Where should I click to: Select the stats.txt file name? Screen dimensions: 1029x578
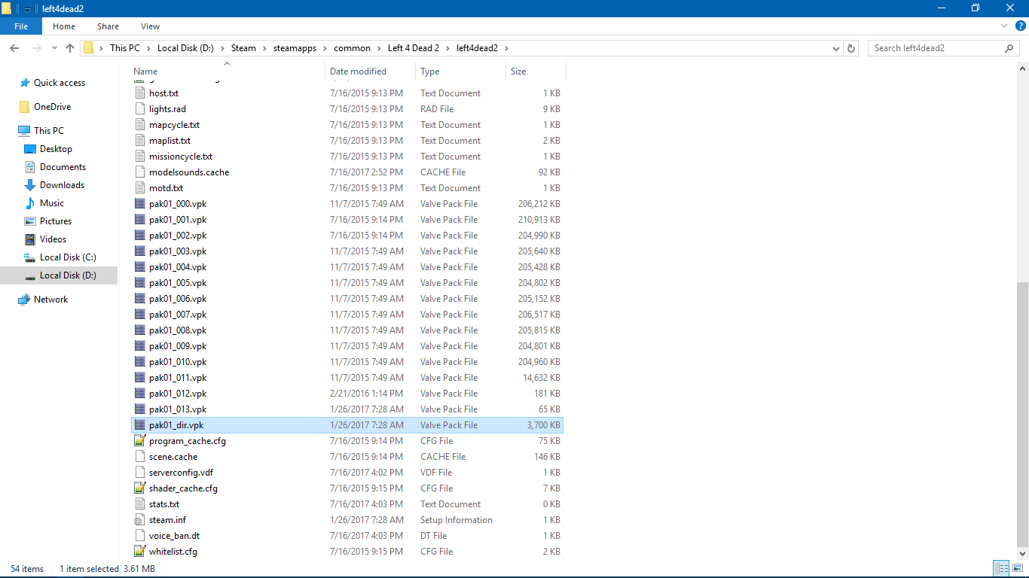[x=164, y=504]
